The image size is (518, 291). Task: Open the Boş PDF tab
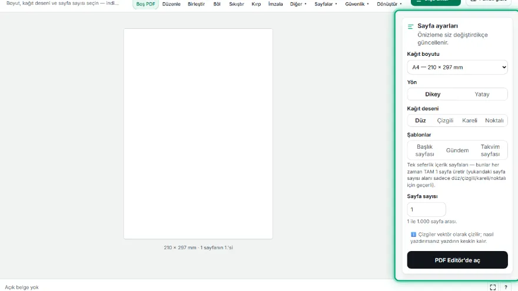pos(146,4)
